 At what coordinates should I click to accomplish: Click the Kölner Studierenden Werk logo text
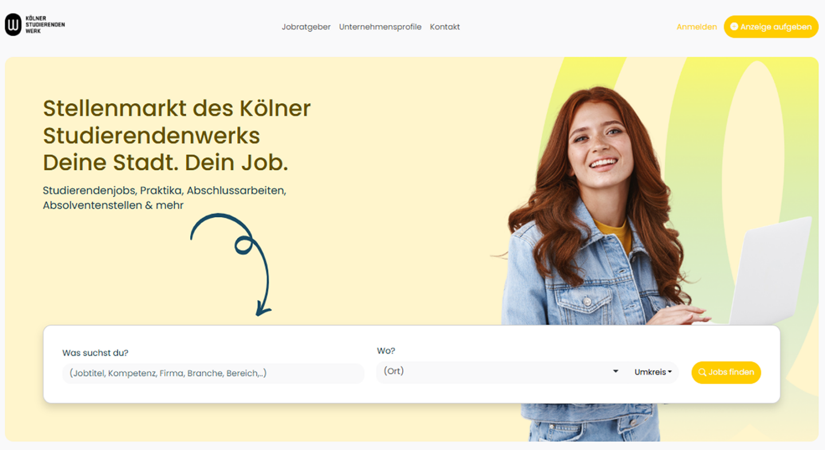pos(45,25)
